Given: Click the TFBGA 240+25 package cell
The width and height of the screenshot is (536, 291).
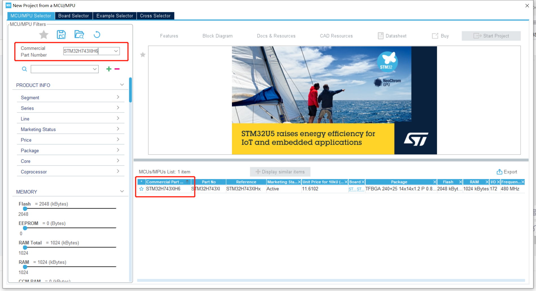Looking at the screenshot, I should [x=401, y=189].
